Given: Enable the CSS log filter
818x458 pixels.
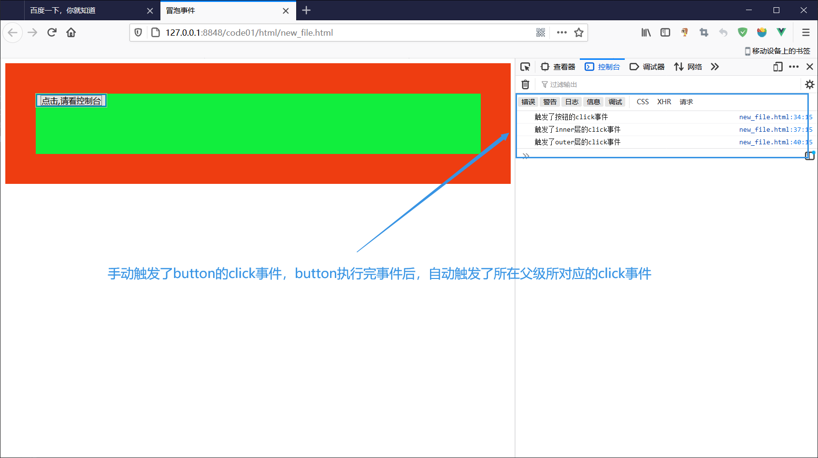Looking at the screenshot, I should coord(642,101).
